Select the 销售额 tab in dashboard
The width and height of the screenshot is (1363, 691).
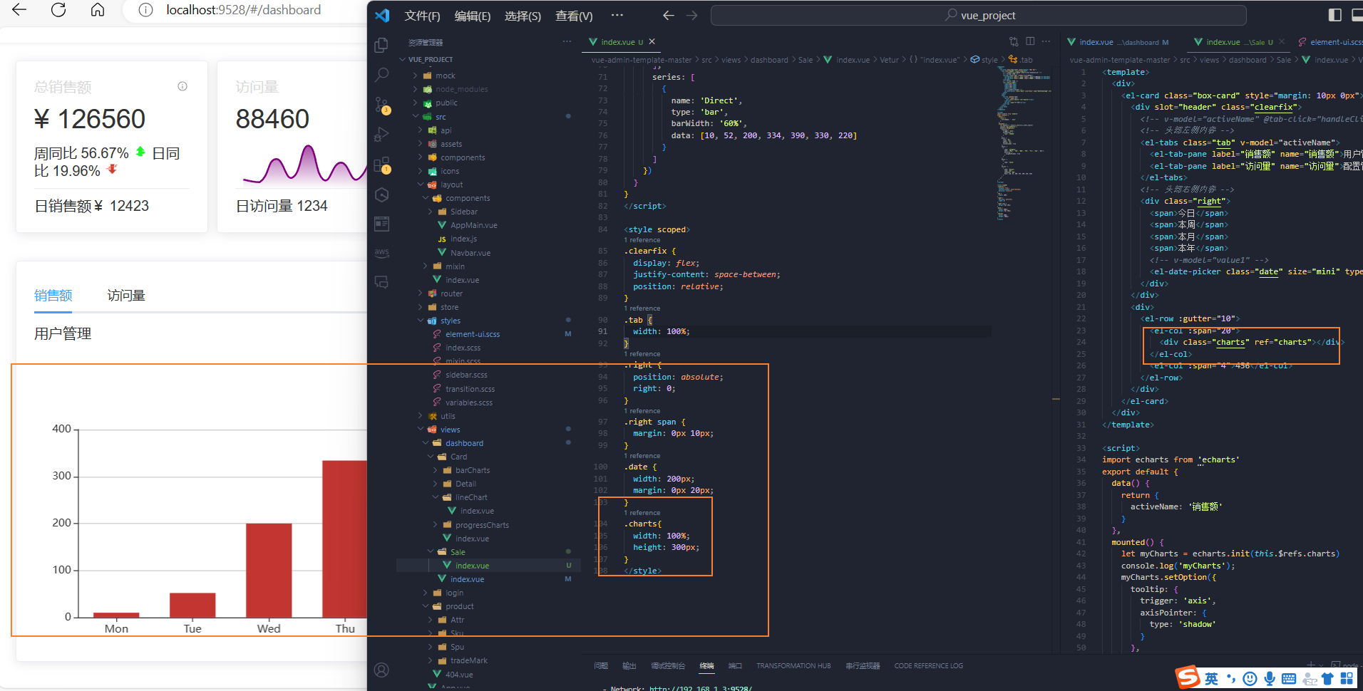tap(53, 295)
